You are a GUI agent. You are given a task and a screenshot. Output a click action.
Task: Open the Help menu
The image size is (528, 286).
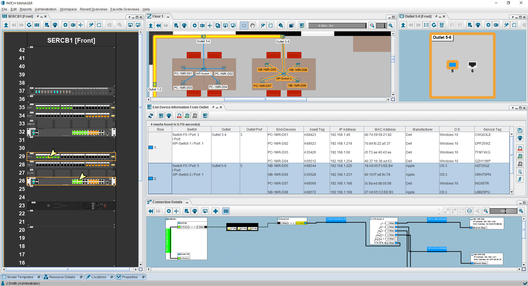146,9
